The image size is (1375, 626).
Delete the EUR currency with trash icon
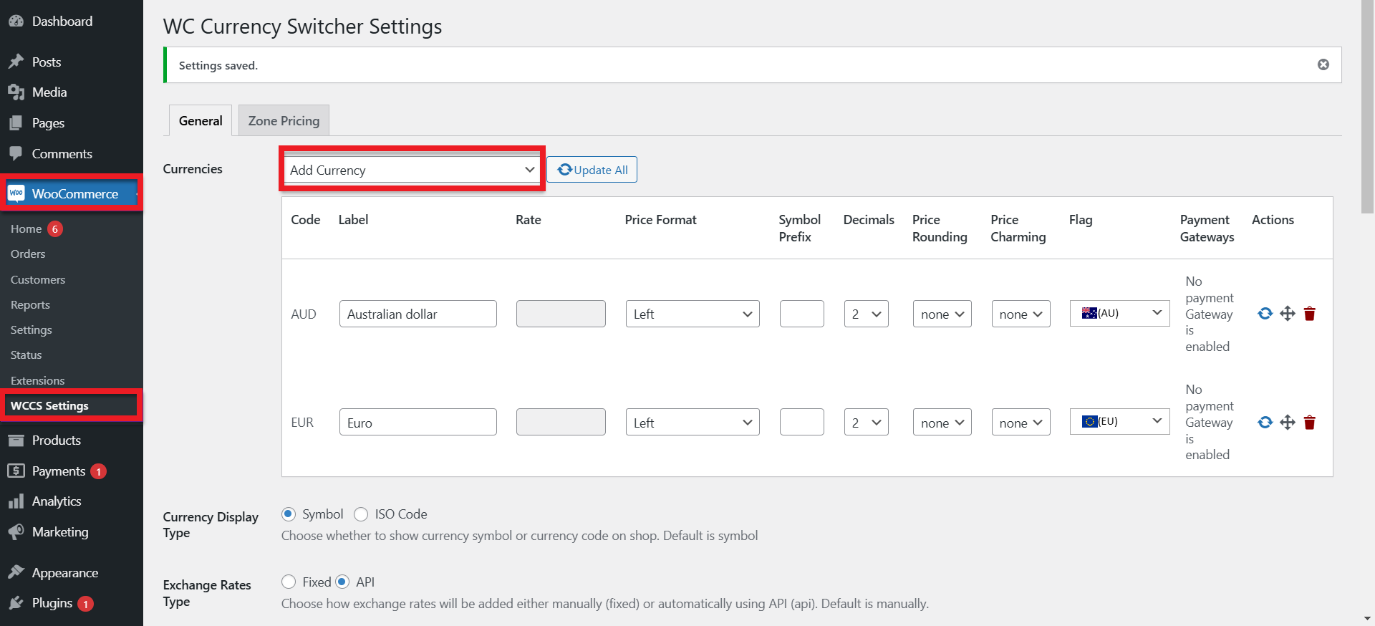click(x=1310, y=423)
